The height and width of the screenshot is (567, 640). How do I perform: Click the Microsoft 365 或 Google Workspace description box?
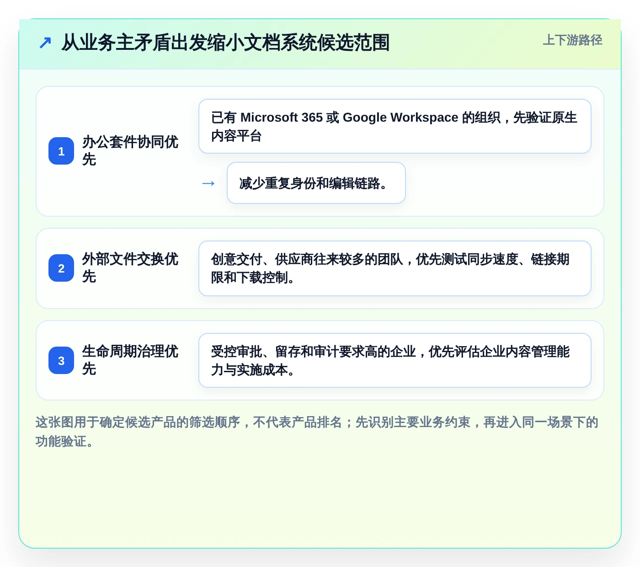point(395,126)
